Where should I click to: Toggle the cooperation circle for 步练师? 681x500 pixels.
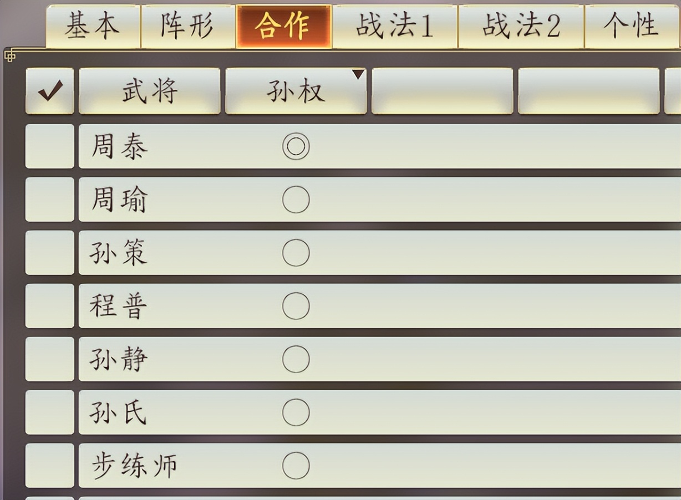coord(296,466)
